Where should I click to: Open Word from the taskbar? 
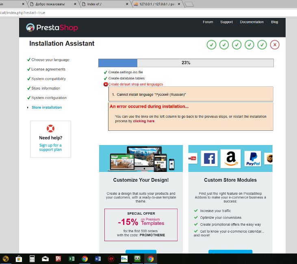point(98,259)
